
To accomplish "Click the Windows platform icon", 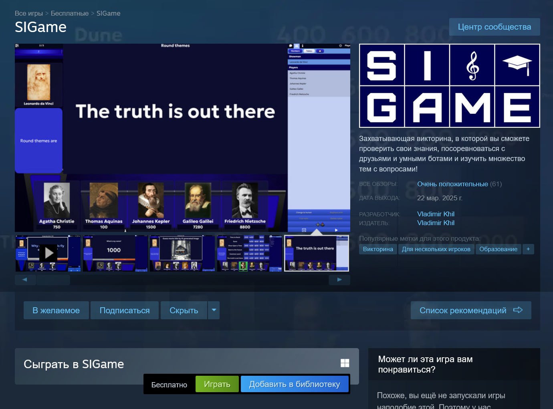I will coord(345,363).
